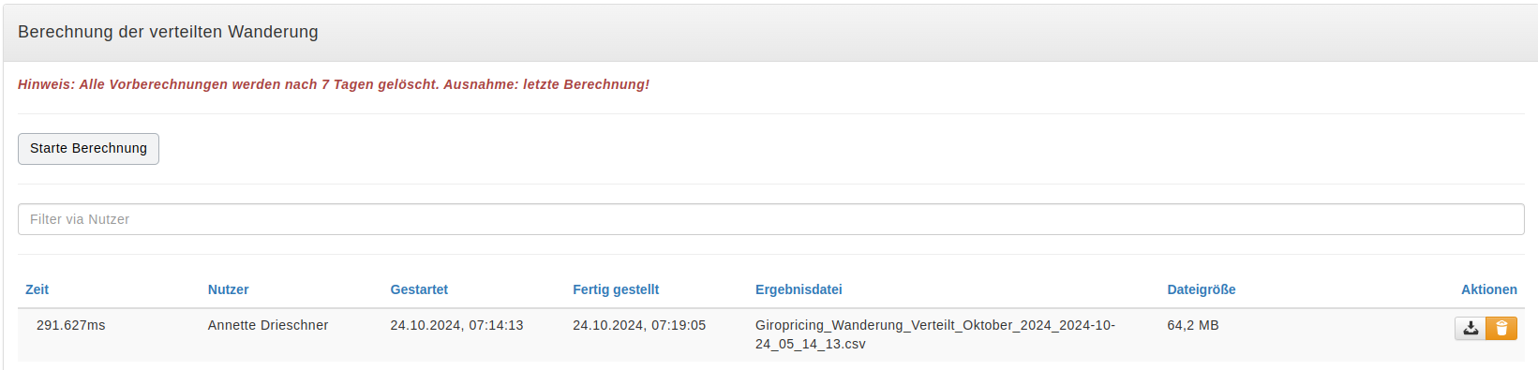Screen dimensions: 1538x370
Task: Sort by the Fertig gestellt column header
Action: (616, 289)
